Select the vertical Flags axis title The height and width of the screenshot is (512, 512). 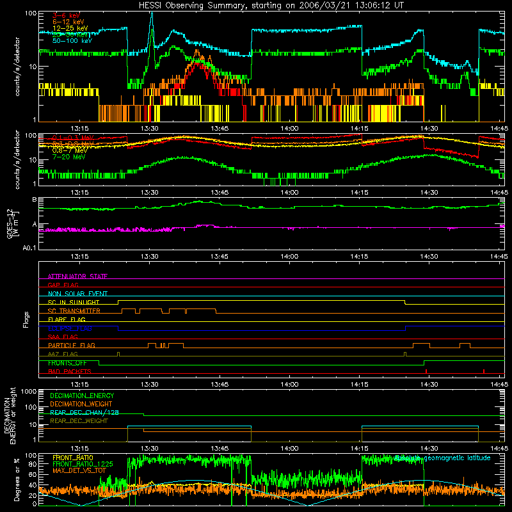point(26,319)
